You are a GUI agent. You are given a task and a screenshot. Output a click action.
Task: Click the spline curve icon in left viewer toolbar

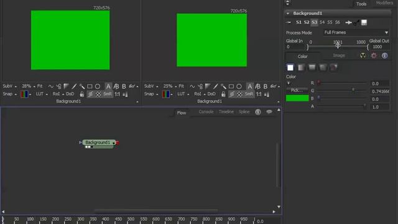coord(51,86)
